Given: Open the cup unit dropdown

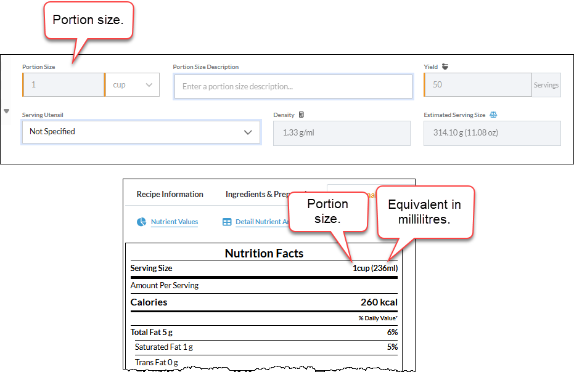Looking at the screenshot, I should 132,85.
